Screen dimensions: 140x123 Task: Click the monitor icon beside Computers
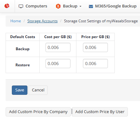(x=21, y=6)
